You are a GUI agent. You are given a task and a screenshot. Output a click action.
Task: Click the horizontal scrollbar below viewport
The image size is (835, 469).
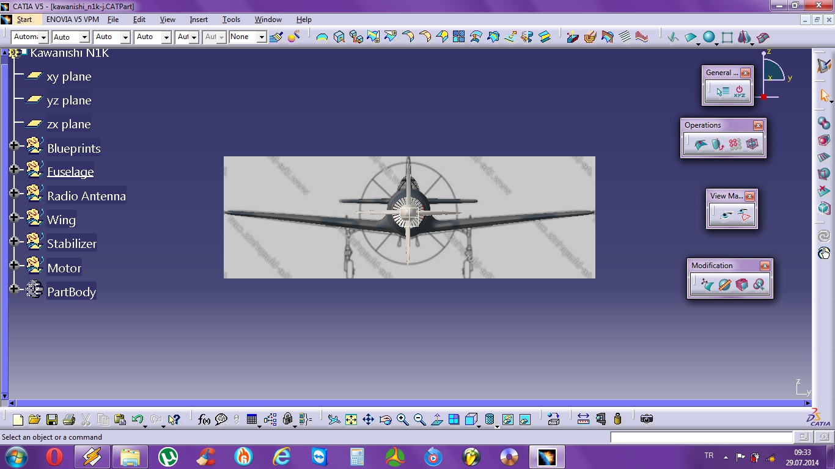(410, 403)
